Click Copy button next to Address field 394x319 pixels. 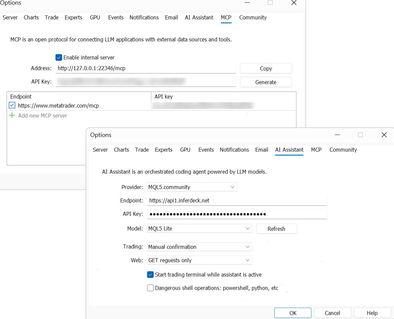(x=266, y=69)
